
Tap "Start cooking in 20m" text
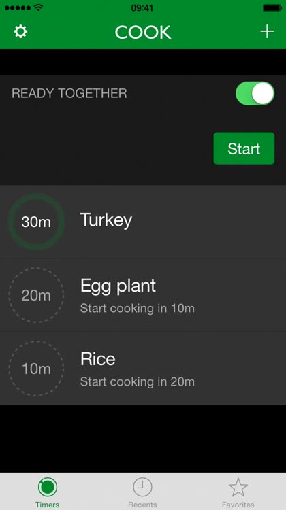coord(137,381)
